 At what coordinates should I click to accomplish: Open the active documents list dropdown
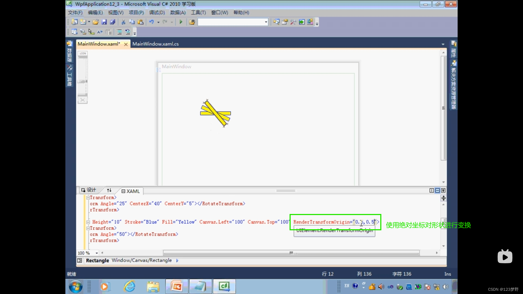tap(443, 44)
